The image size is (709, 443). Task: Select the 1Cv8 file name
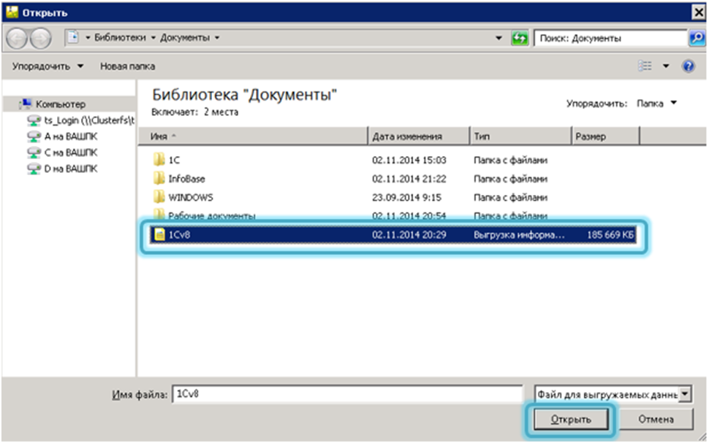[179, 234]
